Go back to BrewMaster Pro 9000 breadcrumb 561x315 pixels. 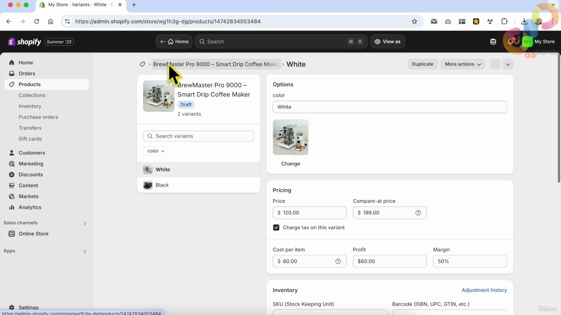coord(216,64)
